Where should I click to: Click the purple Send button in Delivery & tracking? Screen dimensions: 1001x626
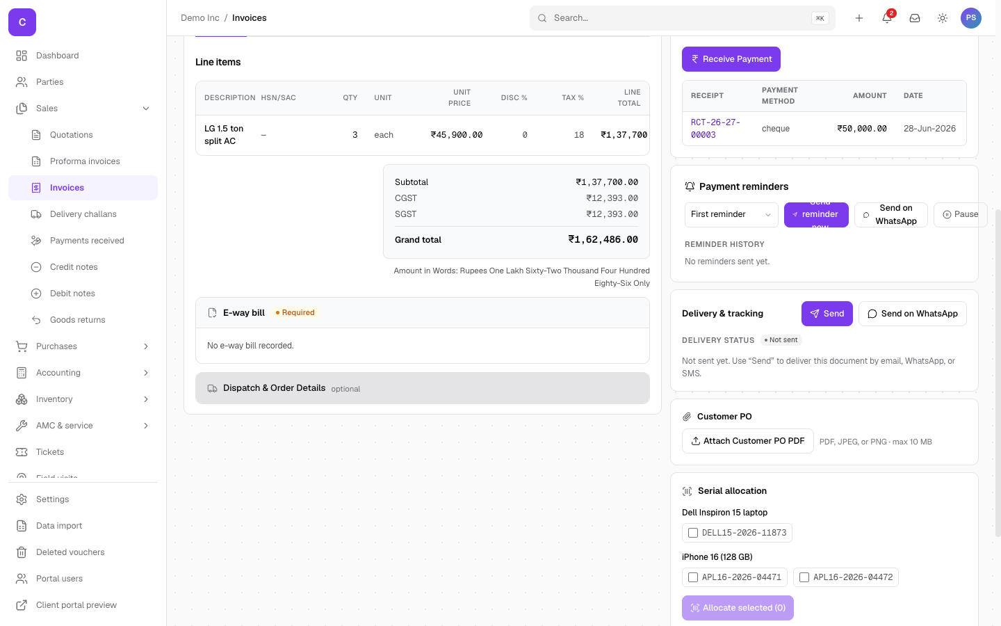827,314
